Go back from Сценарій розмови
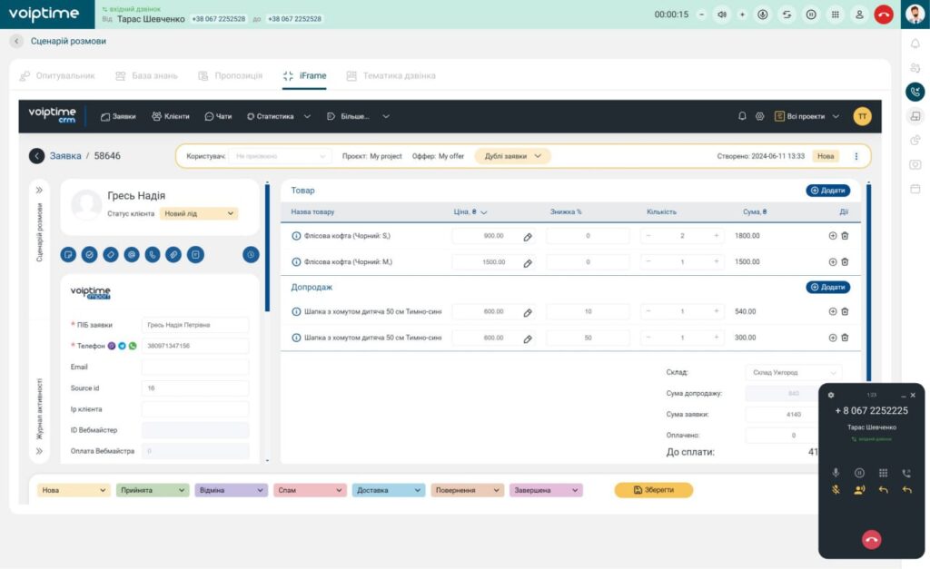Image resolution: width=930 pixels, height=569 pixels. pos(16,41)
